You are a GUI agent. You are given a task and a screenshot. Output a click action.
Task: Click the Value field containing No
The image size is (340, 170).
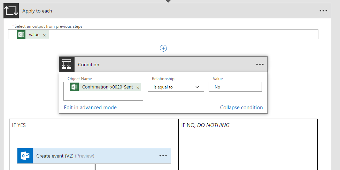[235, 87]
